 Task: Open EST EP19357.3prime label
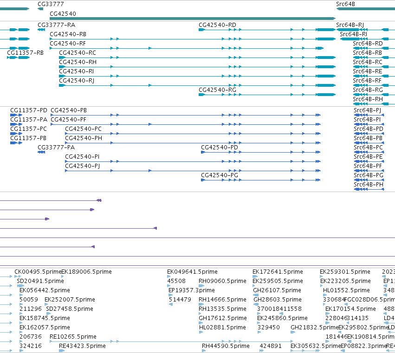coord(191,290)
